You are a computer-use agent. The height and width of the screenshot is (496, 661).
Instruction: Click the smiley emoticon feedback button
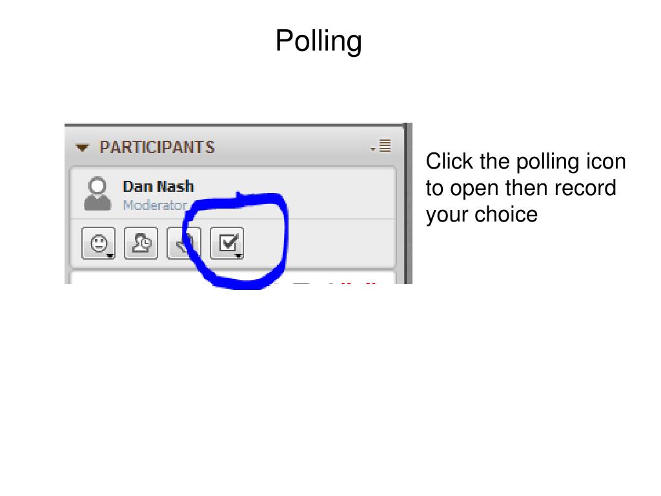coord(99,243)
